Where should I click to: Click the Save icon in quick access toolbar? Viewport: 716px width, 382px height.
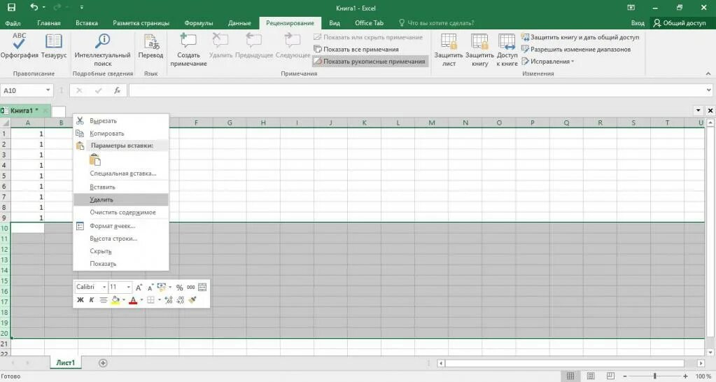click(x=12, y=7)
